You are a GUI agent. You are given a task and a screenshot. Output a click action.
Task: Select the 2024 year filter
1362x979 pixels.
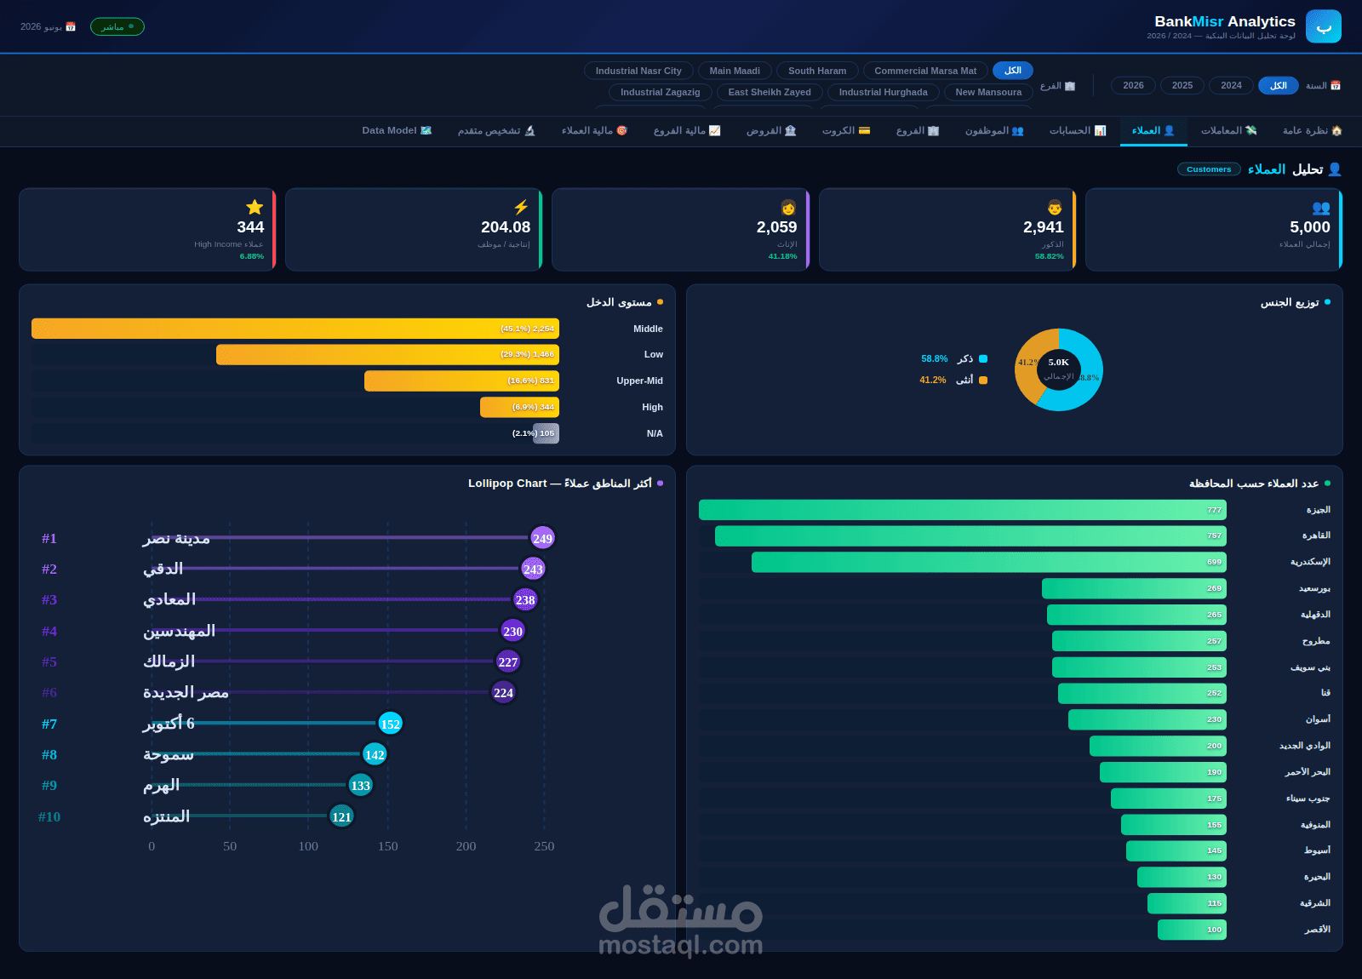(x=1231, y=85)
